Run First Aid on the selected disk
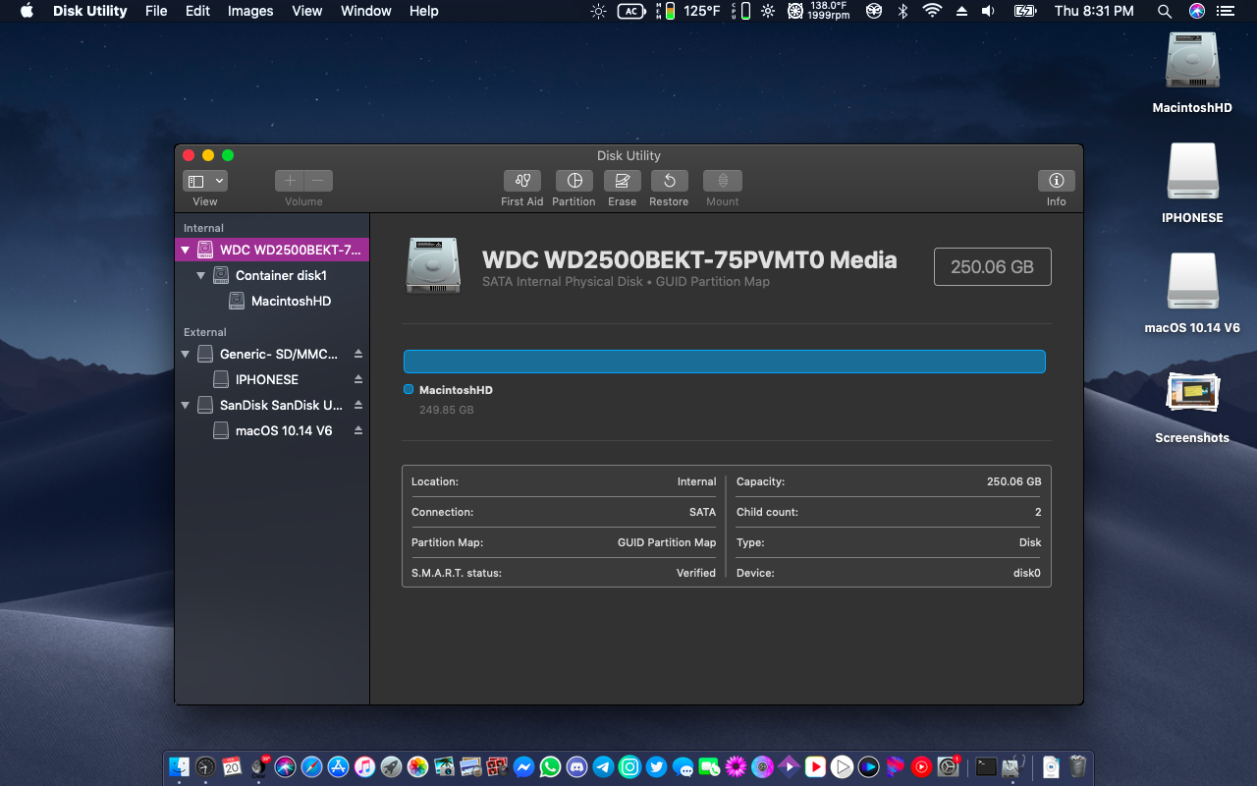Screen dimensions: 1257x786 522,181
